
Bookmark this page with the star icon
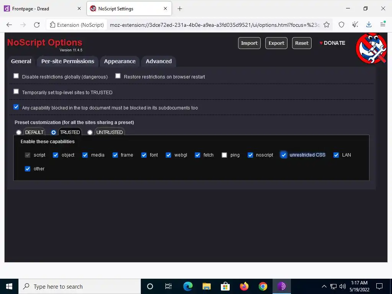[x=327, y=25]
